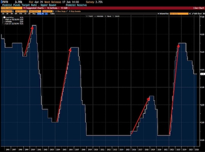This screenshot has height=152, width=205.
Task: Click the FDTR ticker label at top
Action: point(5,2)
